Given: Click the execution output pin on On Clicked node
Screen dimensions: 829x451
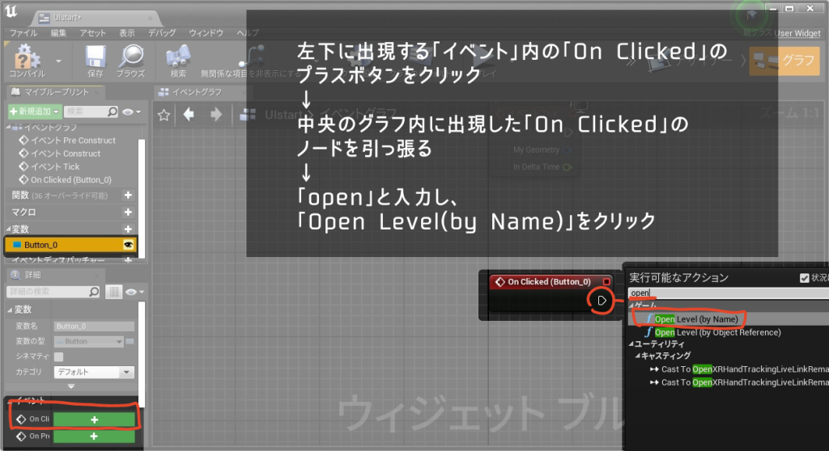Looking at the screenshot, I should pos(601,301).
